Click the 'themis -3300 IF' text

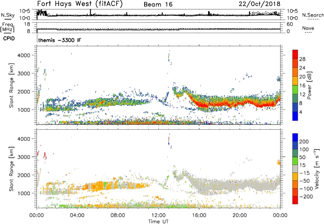click(x=60, y=40)
